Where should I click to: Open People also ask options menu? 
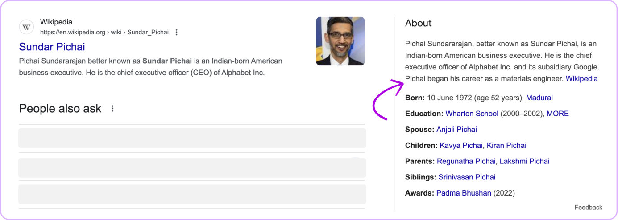(x=112, y=108)
